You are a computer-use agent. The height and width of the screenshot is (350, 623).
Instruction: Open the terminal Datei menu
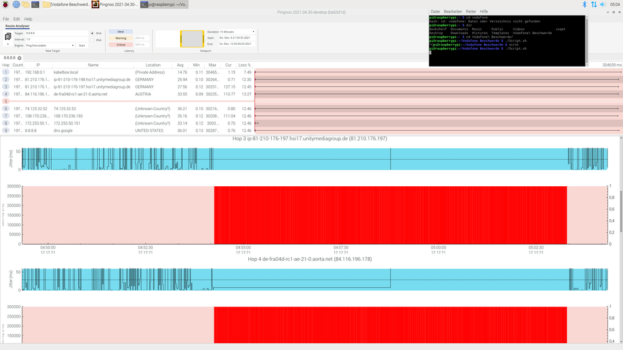click(435, 11)
